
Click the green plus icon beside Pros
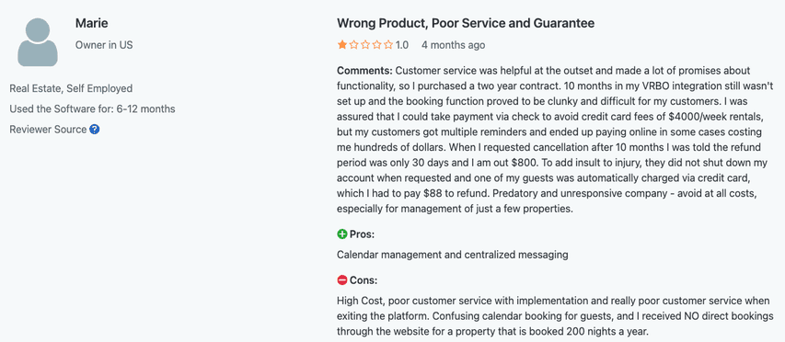(x=342, y=234)
